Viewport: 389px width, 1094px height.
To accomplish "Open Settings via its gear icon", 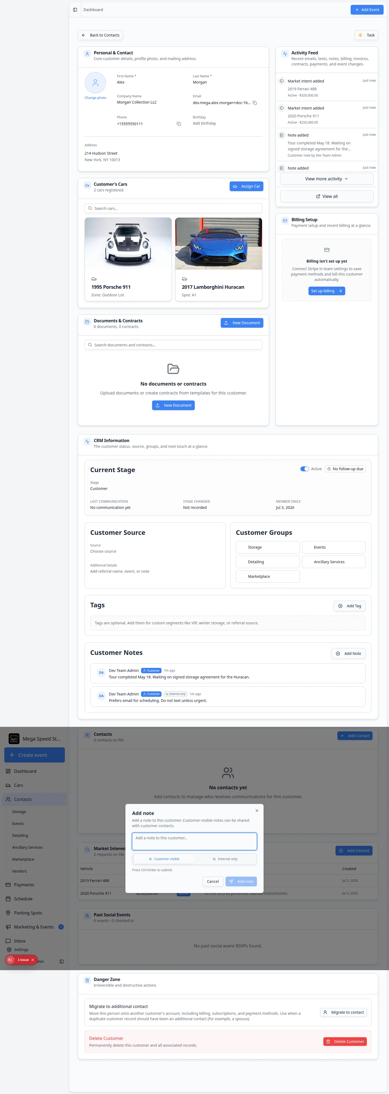I will tap(9, 950).
